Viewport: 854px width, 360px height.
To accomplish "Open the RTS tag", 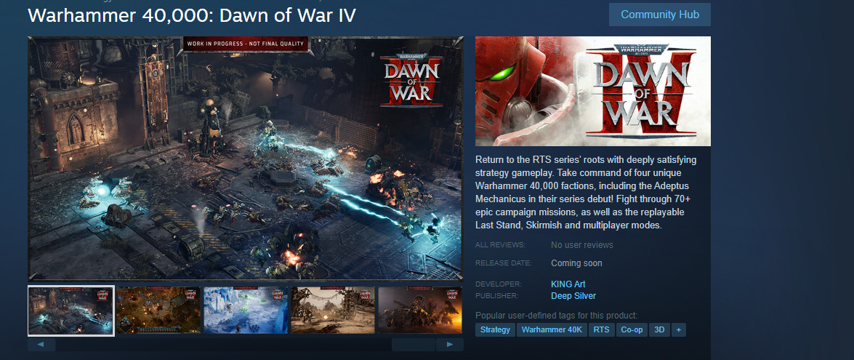I will tap(602, 329).
